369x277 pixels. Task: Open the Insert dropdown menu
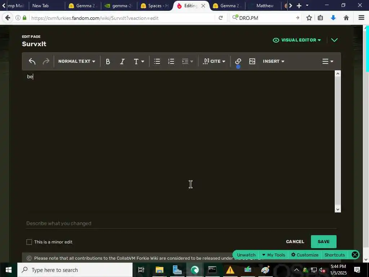pyautogui.click(x=274, y=61)
